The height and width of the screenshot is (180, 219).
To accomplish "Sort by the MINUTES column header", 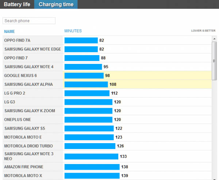I will coord(73,31).
